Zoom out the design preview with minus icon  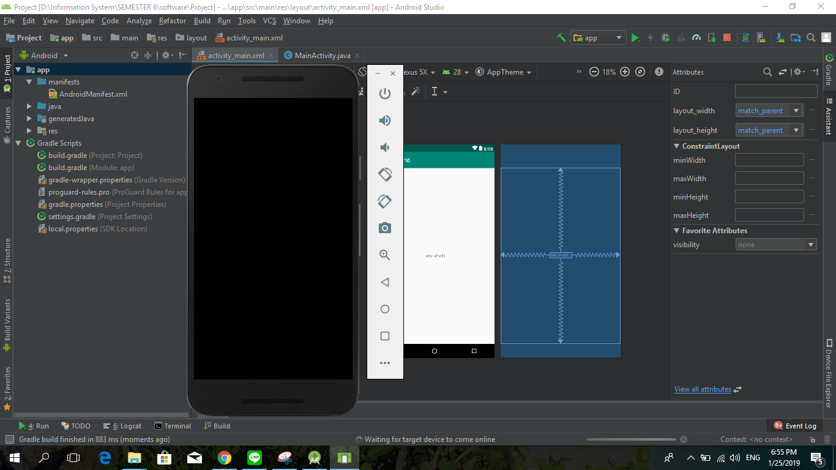[x=594, y=72]
